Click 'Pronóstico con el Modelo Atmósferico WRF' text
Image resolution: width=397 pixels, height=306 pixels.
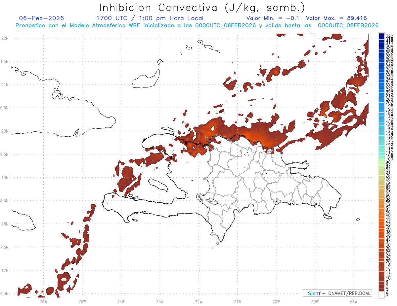75,25
